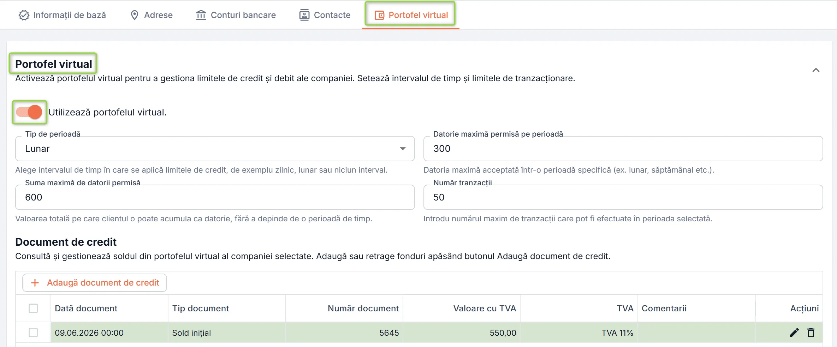Click the Sold inițial cell
Viewport: 837px width, 347px height.
click(x=227, y=333)
